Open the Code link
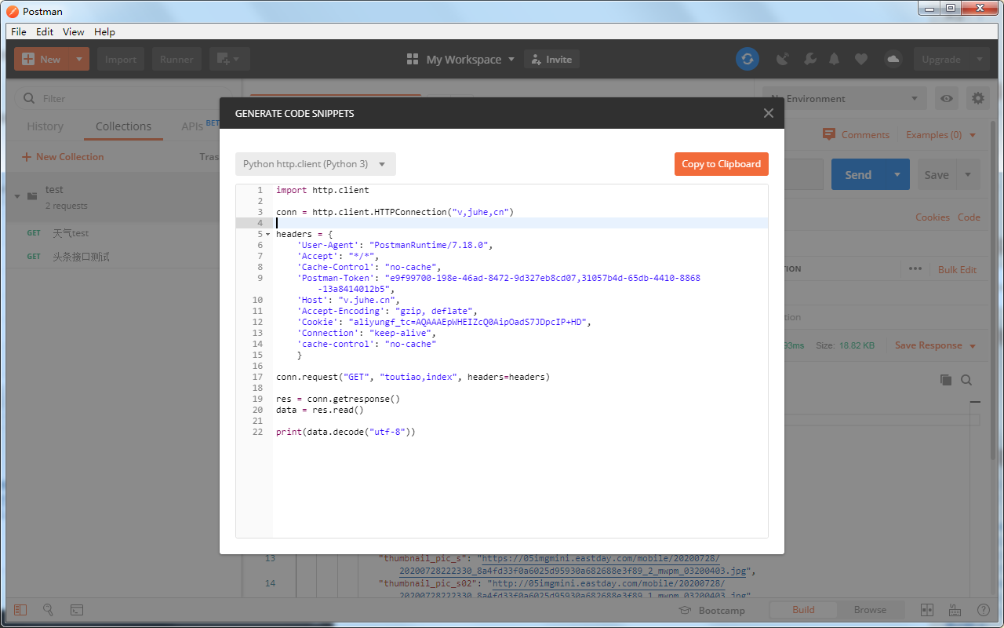This screenshot has height=628, width=1004. coord(969,217)
